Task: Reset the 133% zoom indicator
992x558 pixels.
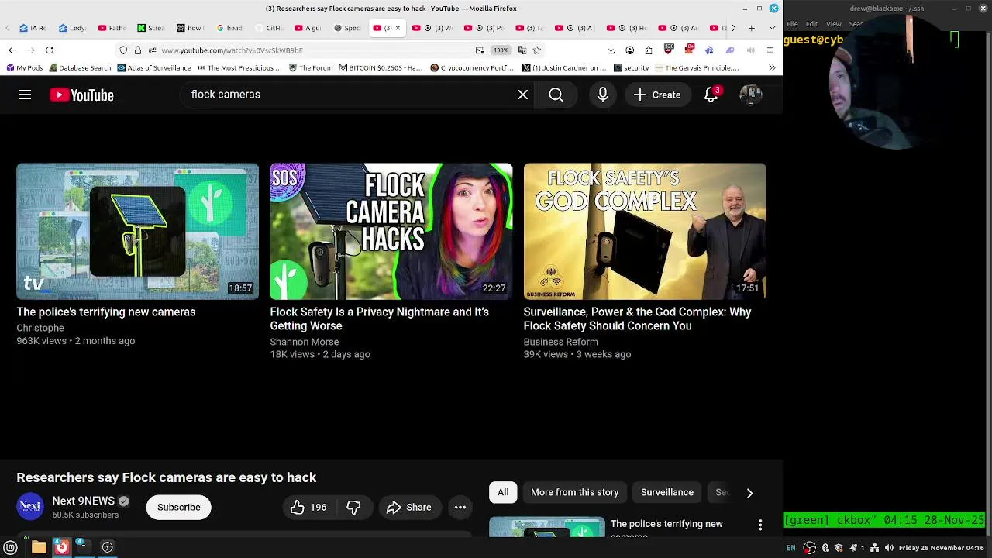Action: pyautogui.click(x=501, y=50)
